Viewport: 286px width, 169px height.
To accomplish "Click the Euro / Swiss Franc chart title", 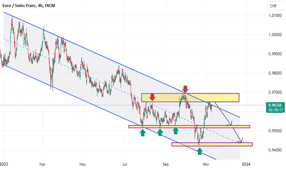I will coord(29,6).
